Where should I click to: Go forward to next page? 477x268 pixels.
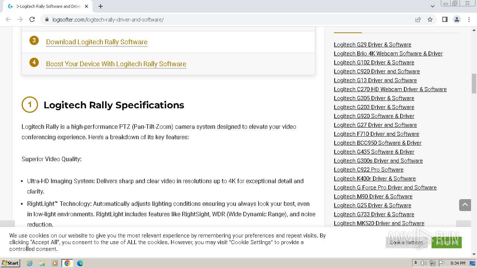[20, 19]
